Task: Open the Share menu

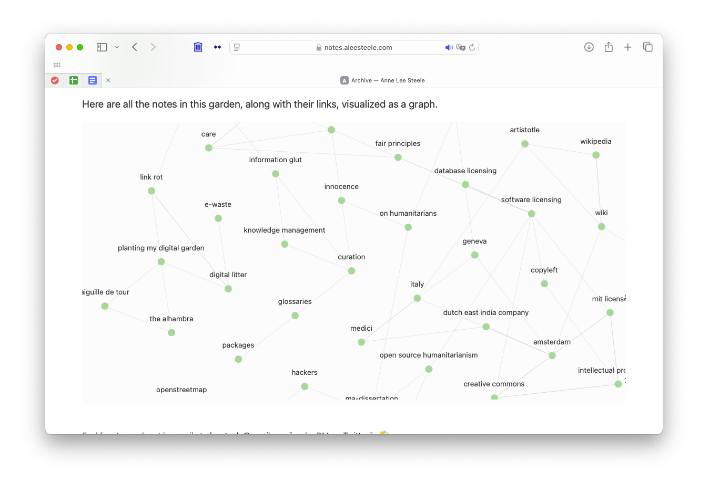Action: click(609, 47)
